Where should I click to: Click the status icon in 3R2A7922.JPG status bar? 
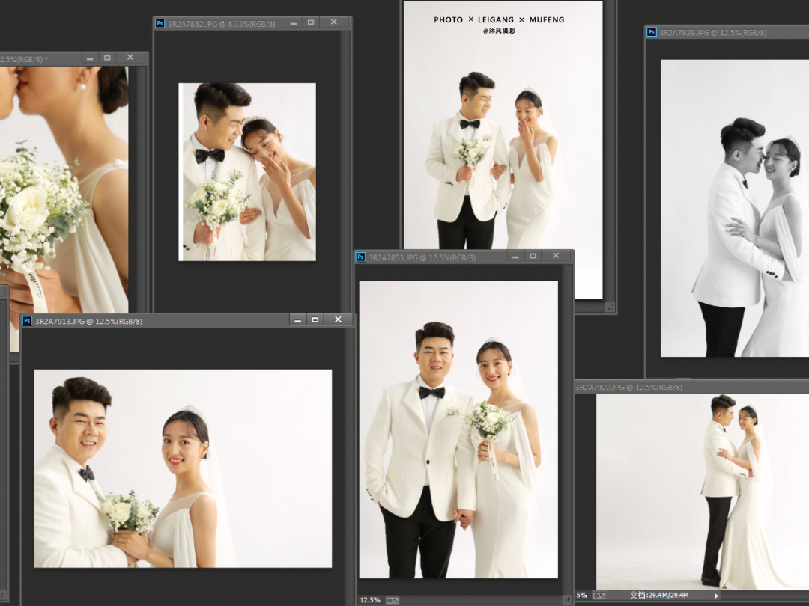(599, 596)
